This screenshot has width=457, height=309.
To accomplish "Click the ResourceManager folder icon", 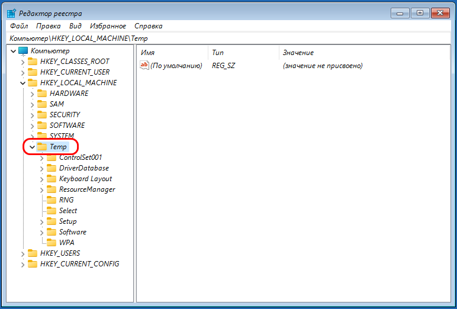I will 52,189.
